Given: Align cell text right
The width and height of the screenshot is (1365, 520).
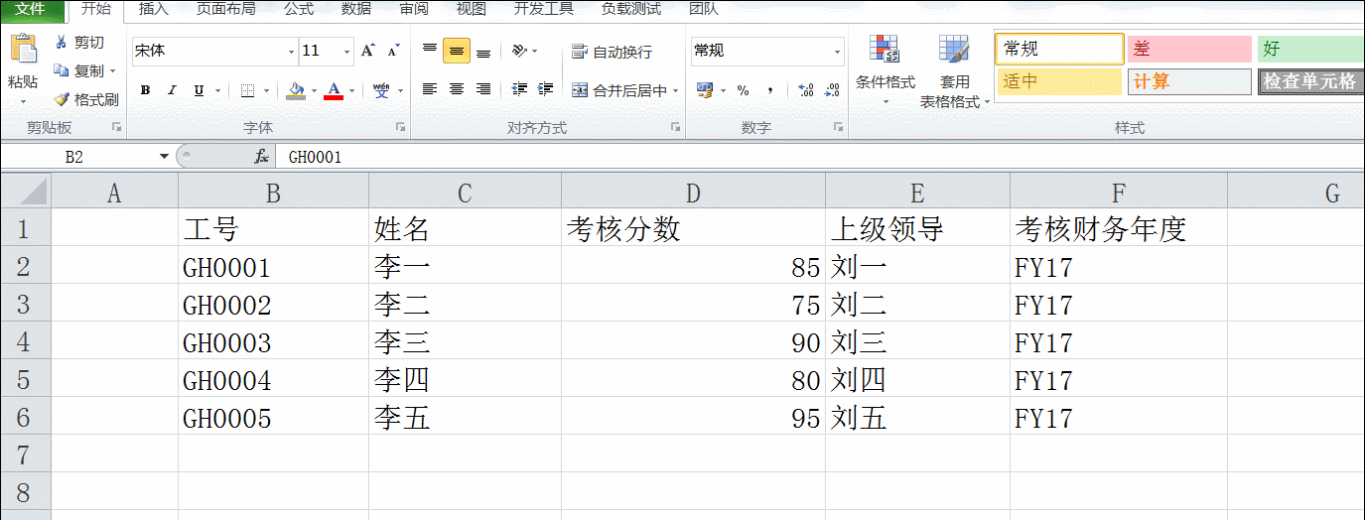Looking at the screenshot, I should click(483, 89).
